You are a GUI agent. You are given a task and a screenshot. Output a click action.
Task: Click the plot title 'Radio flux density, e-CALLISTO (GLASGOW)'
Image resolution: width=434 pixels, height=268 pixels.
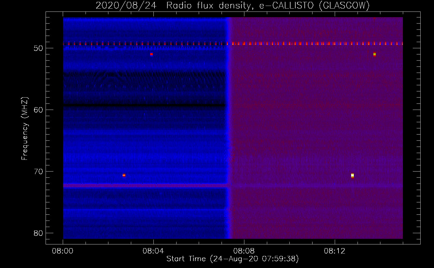click(268, 5)
